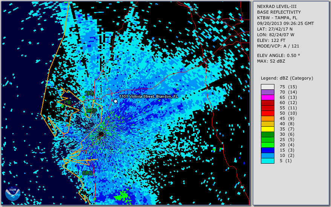The image size is (331, 207).
Task: Click the '09/20/2013 09:26:25 GMT' timestamp
Action: pos(285,23)
